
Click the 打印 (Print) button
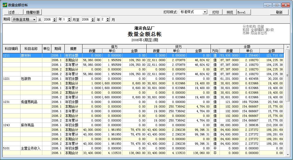(215, 12)
